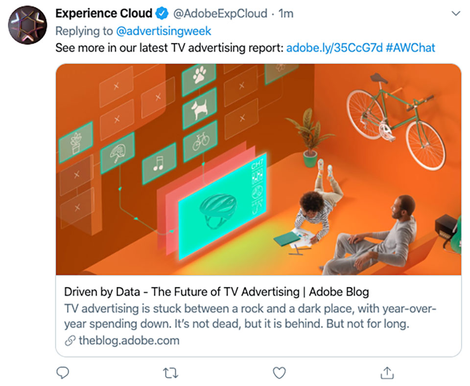Viewport: 470px width, 386px height.
Task: Click the blue verified badge
Action: tap(162, 14)
